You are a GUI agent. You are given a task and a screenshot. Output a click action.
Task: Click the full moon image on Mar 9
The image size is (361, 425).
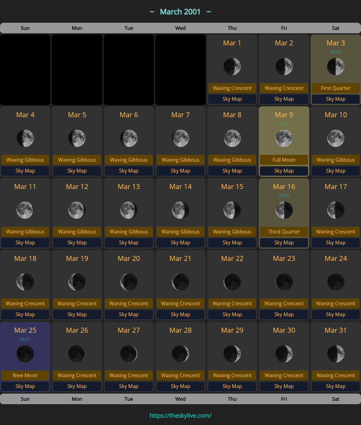[x=284, y=138]
